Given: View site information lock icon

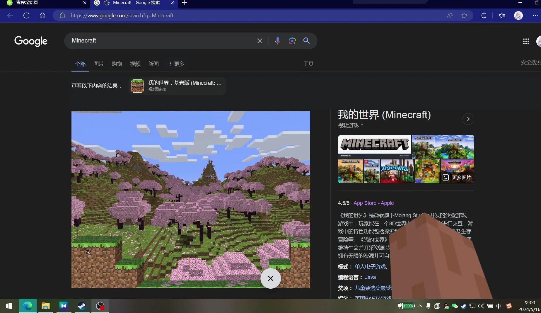Looking at the screenshot, I should pyautogui.click(x=62, y=16).
